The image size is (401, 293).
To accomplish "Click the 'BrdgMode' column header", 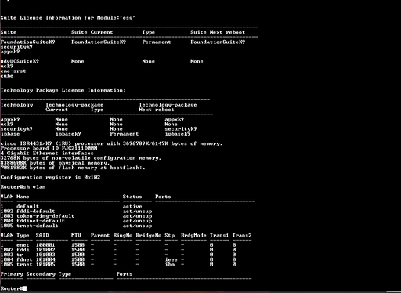I will pyautogui.click(x=193, y=236).
